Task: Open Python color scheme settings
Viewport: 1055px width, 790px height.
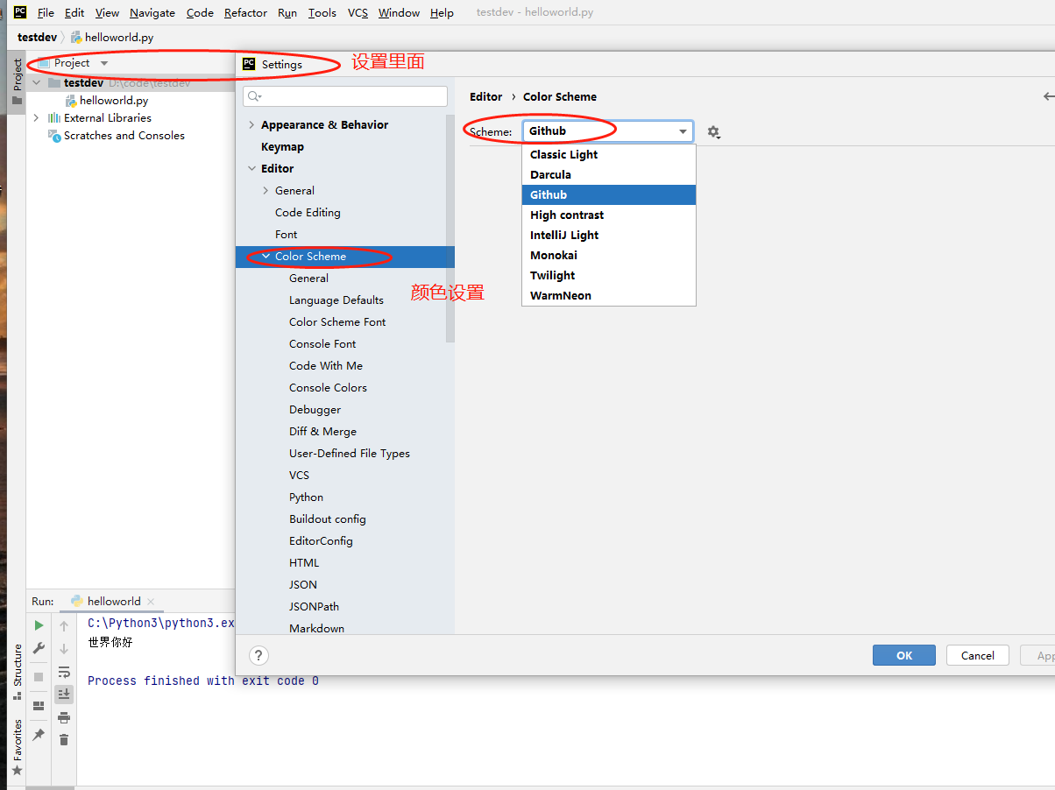Action: (306, 497)
